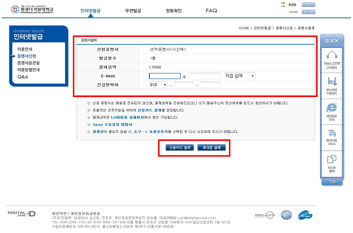Open the FAQ top menu
Screen dimensions: 353x233
pyautogui.click(x=211, y=11)
